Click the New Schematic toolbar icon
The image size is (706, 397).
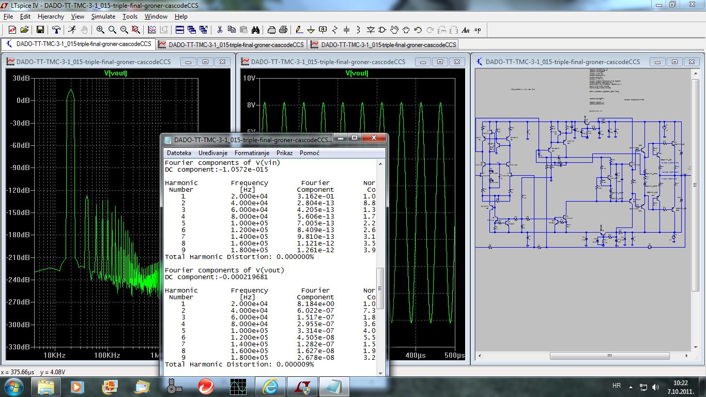click(x=12, y=30)
